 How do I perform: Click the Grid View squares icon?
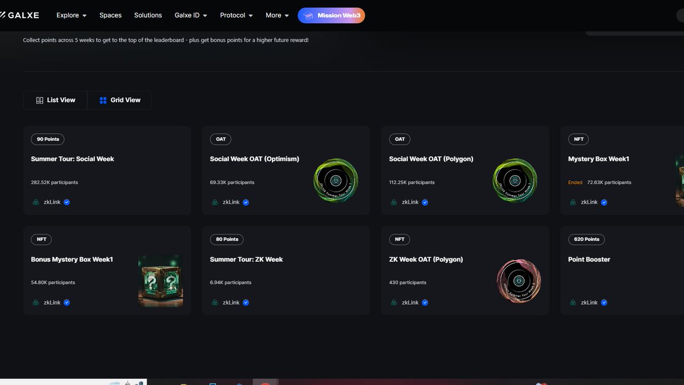(x=103, y=100)
